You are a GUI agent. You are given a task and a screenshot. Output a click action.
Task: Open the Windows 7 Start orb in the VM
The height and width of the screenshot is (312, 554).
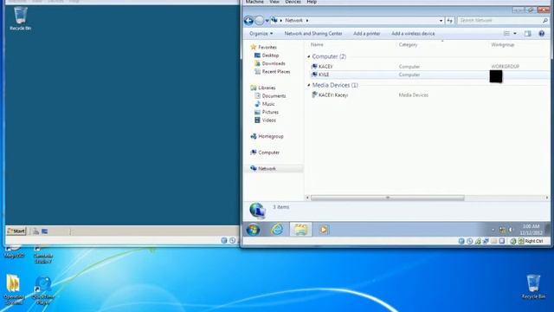point(253,230)
